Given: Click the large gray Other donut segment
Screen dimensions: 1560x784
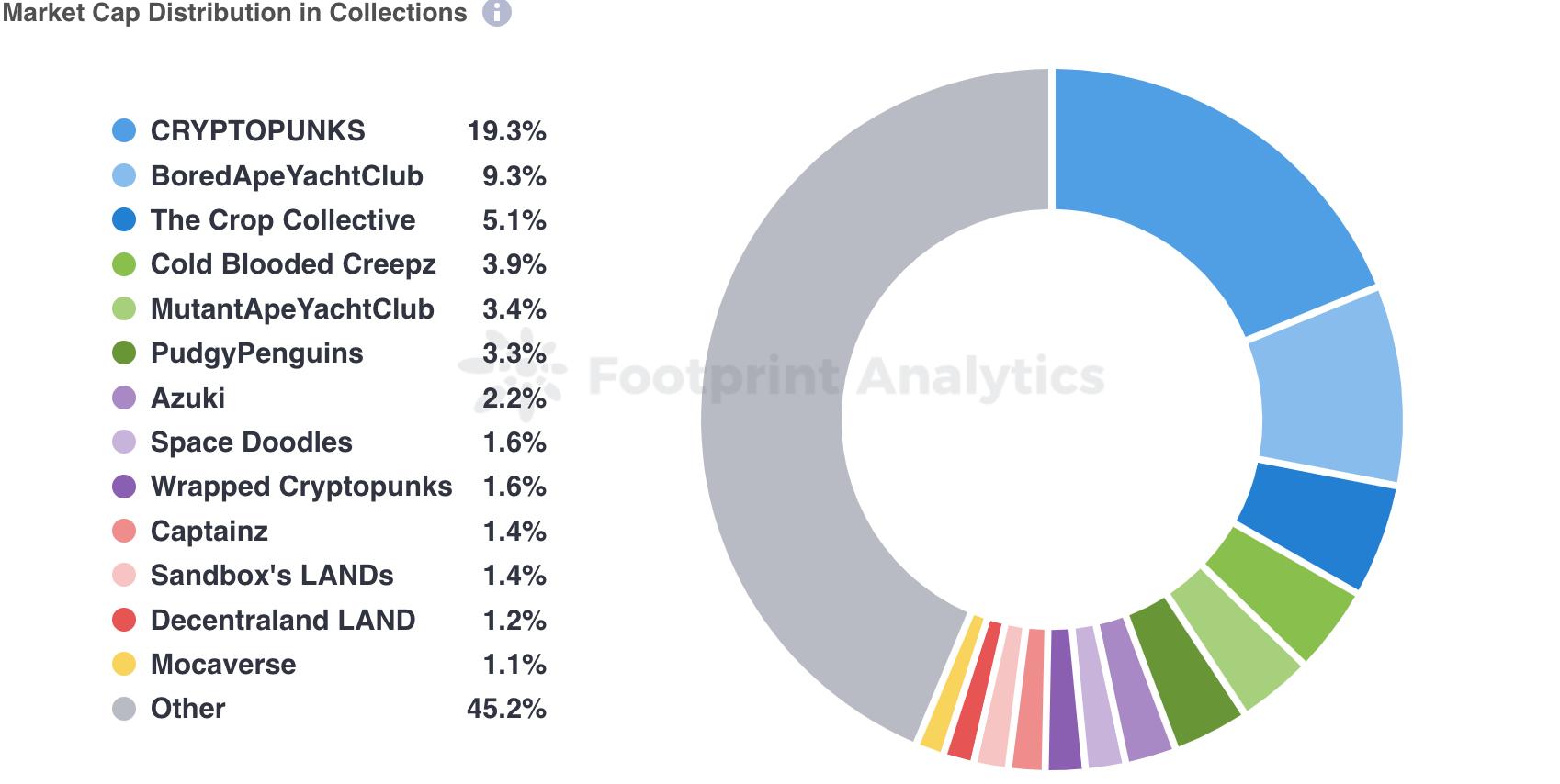Looking at the screenshot, I should 781,367.
